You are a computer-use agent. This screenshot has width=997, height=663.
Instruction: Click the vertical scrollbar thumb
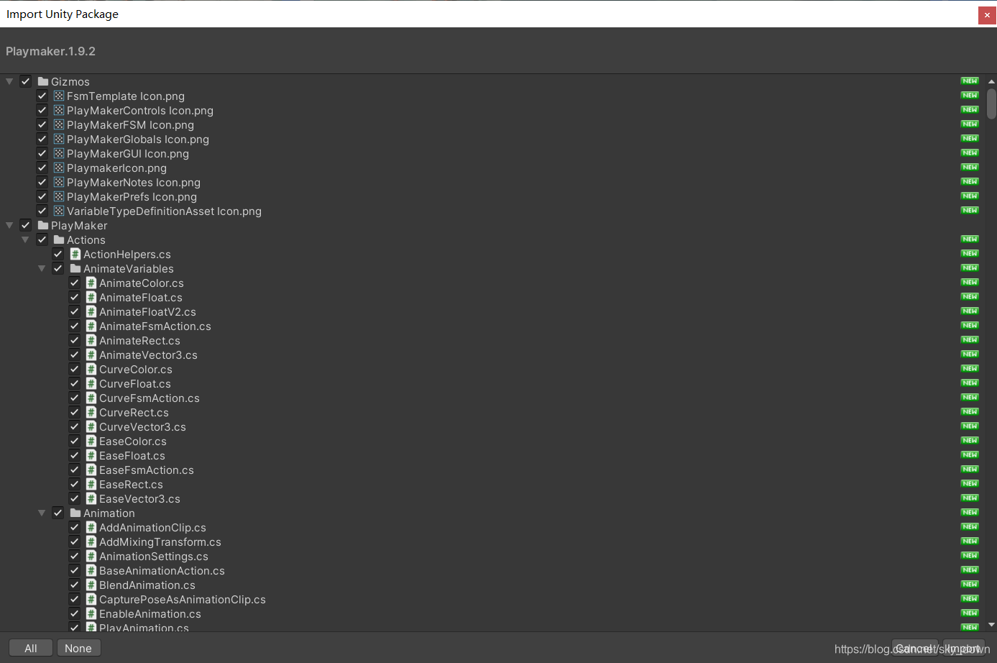[991, 104]
